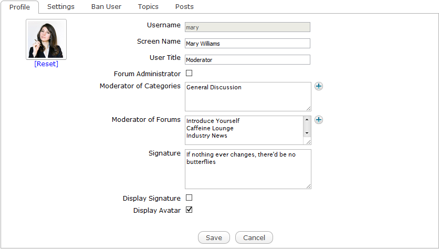439x249 pixels.
Task: Click the Cancel button
Action: (x=254, y=237)
